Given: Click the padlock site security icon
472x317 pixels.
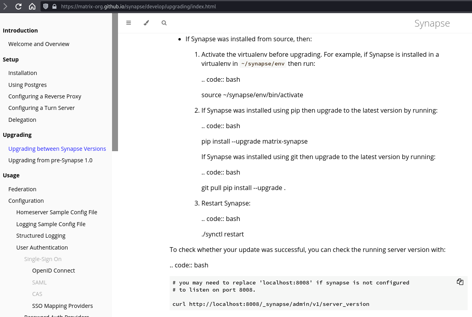Looking at the screenshot, I should tap(54, 6).
